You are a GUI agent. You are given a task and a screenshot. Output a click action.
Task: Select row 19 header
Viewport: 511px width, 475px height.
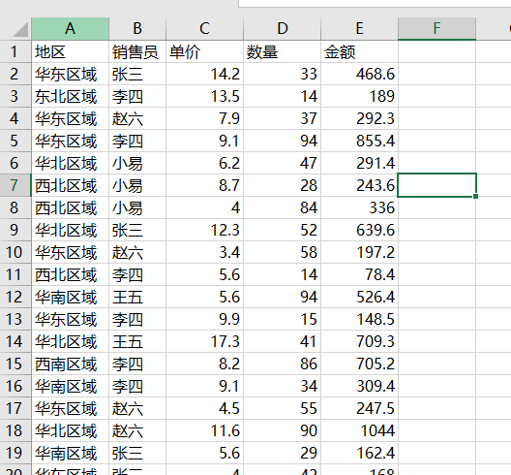(15, 453)
